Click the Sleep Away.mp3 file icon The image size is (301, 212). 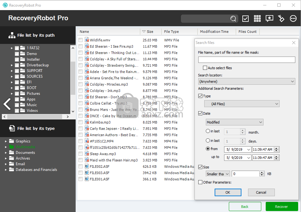click(x=87, y=154)
